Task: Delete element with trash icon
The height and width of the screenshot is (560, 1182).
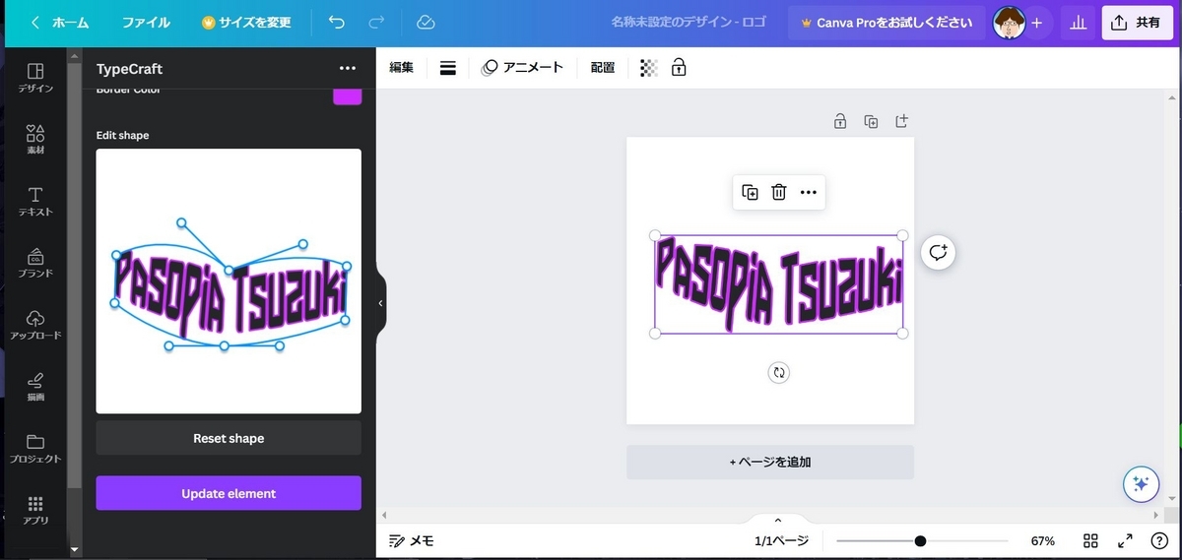Action: [778, 192]
